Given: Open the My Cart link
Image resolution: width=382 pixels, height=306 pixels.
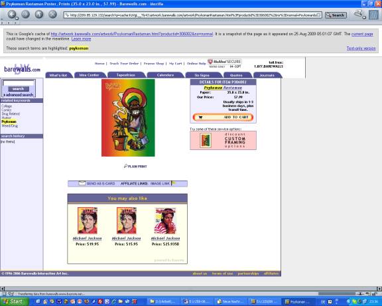Looking at the screenshot, I should pyautogui.click(x=175, y=64).
